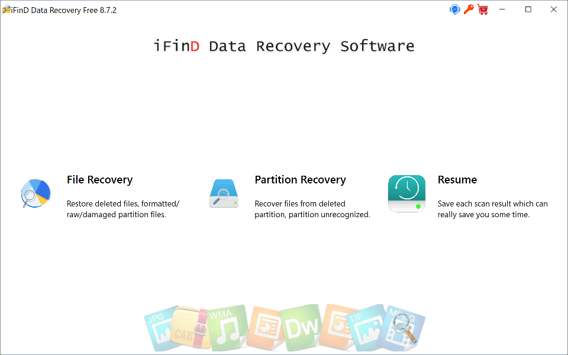
Task: Click 'iFinD Data Recovery Free 8.7.2' window title
Action: pos(64,10)
